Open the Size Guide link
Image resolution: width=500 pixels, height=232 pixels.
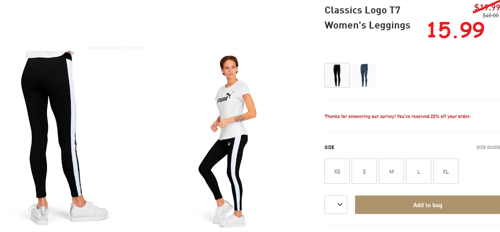[488, 147]
